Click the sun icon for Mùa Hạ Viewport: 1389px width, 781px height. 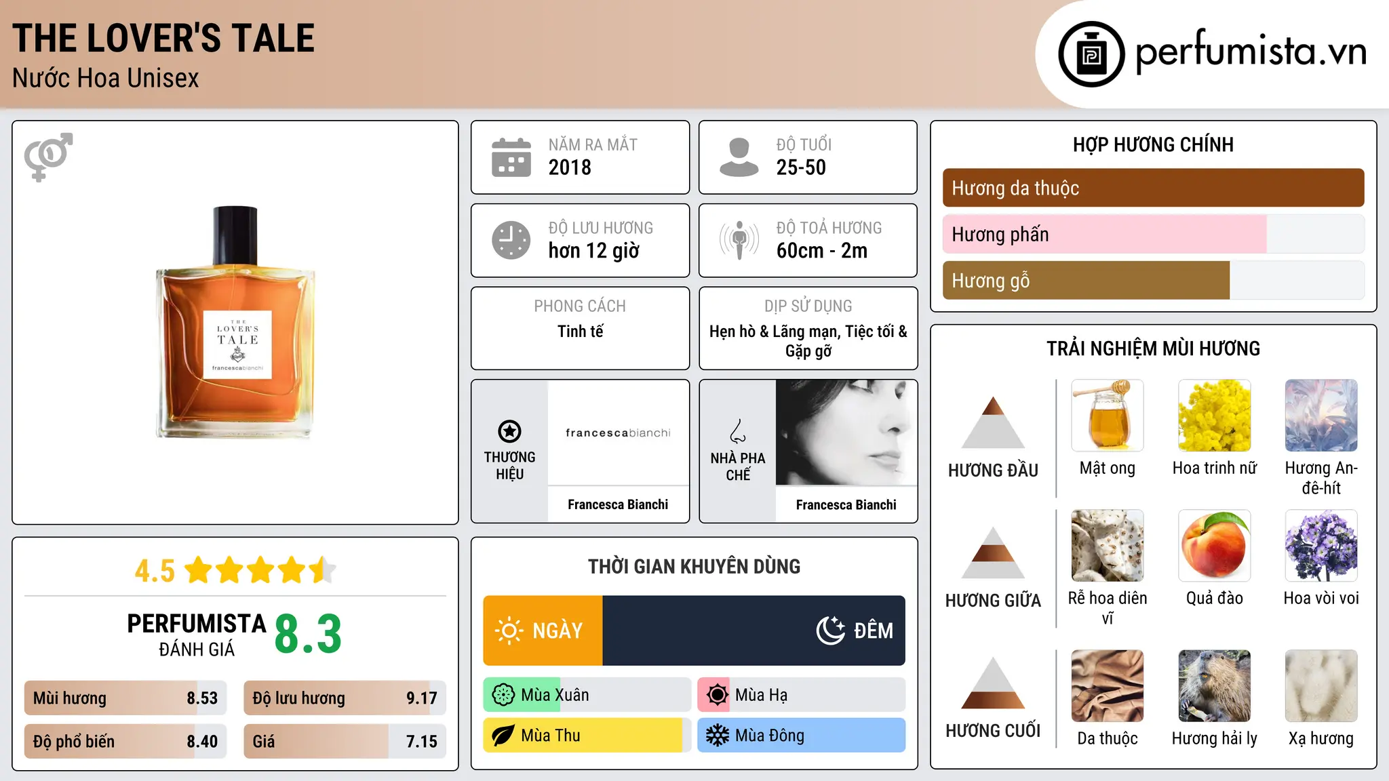tap(717, 695)
